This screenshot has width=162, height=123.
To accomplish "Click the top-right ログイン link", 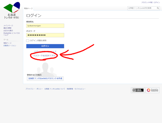I will tap(157, 2).
